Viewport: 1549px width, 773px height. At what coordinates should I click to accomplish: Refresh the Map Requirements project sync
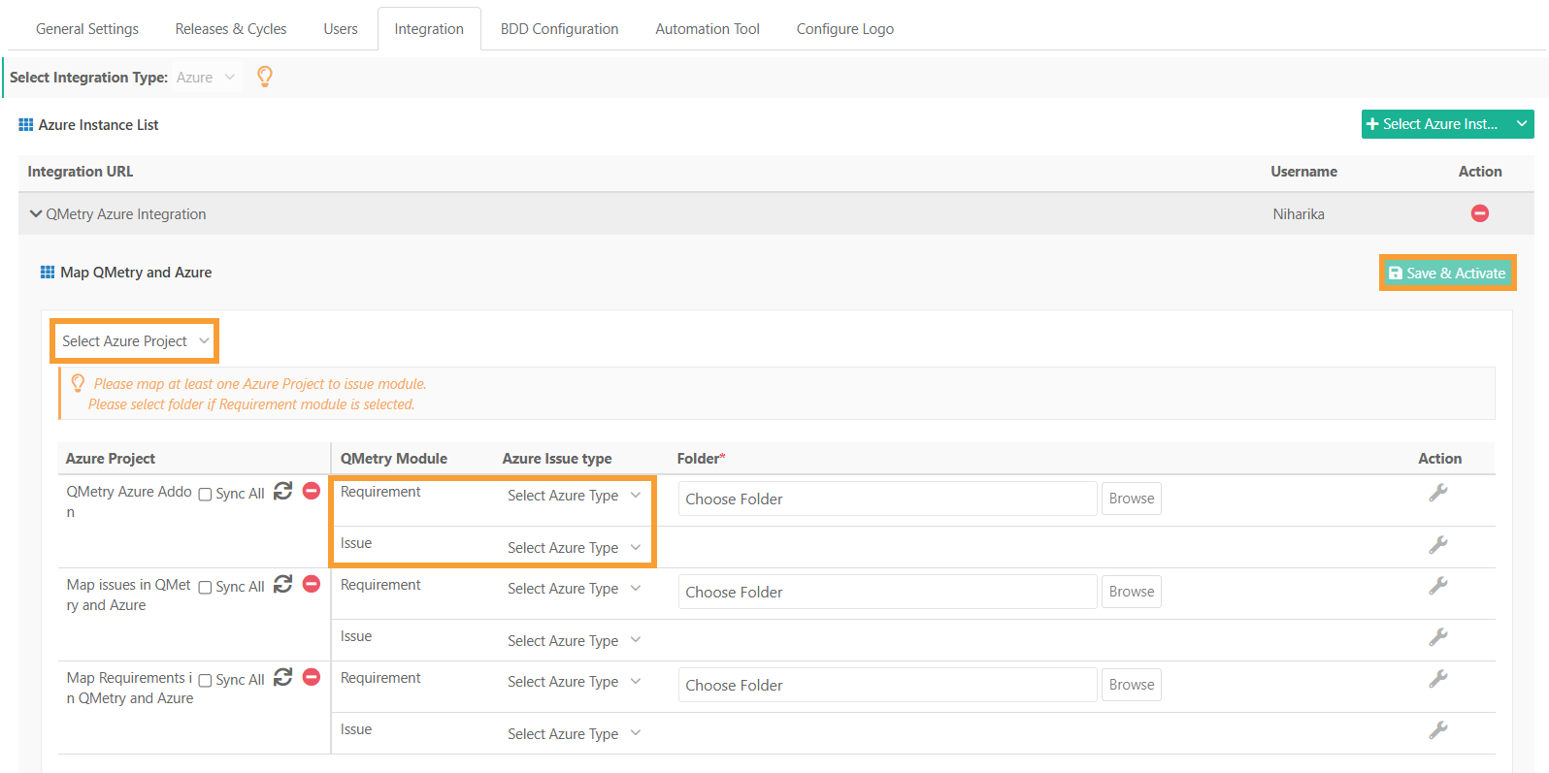[x=282, y=677]
